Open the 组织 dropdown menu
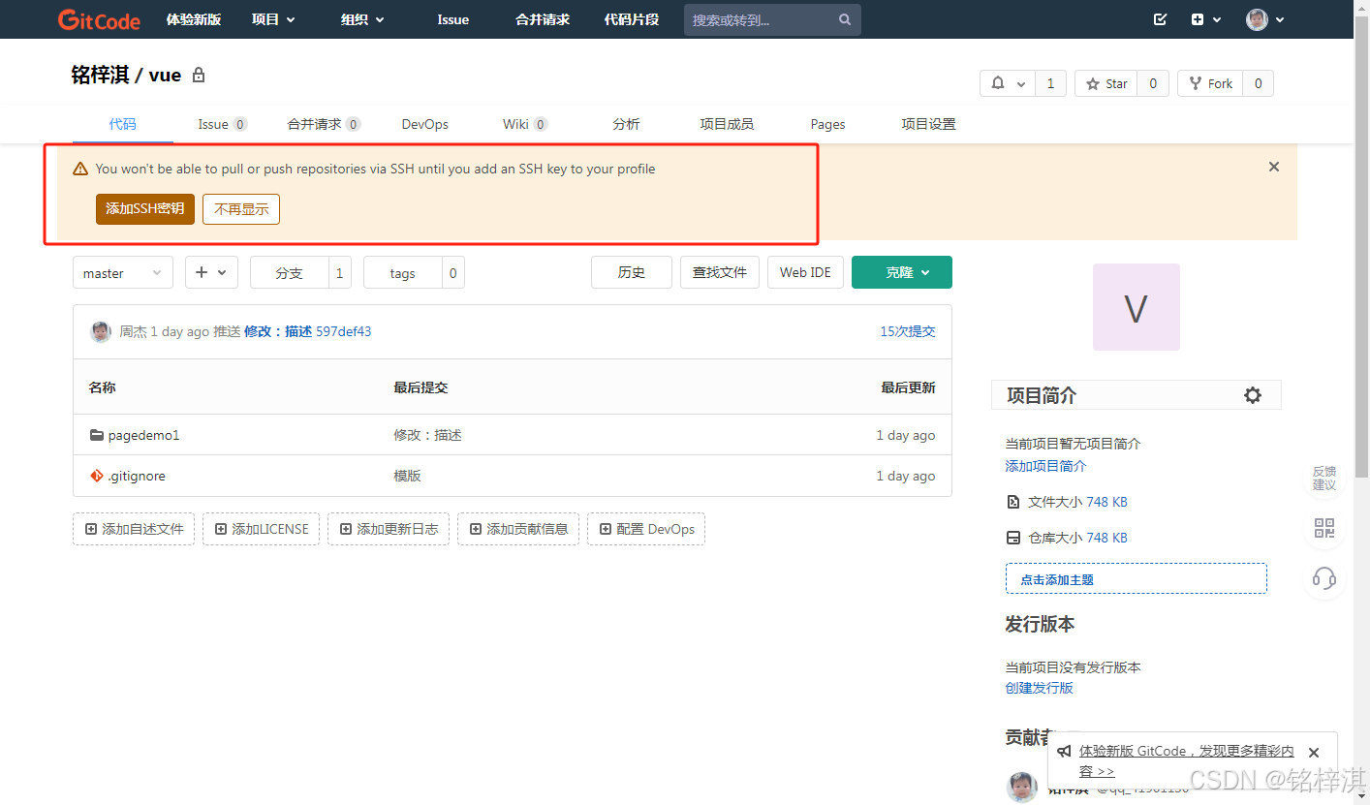This screenshot has width=1370, height=805. point(363,19)
